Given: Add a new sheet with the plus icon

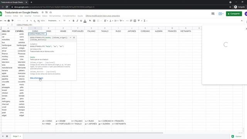Looking at the screenshot, I should [x=3, y=136].
